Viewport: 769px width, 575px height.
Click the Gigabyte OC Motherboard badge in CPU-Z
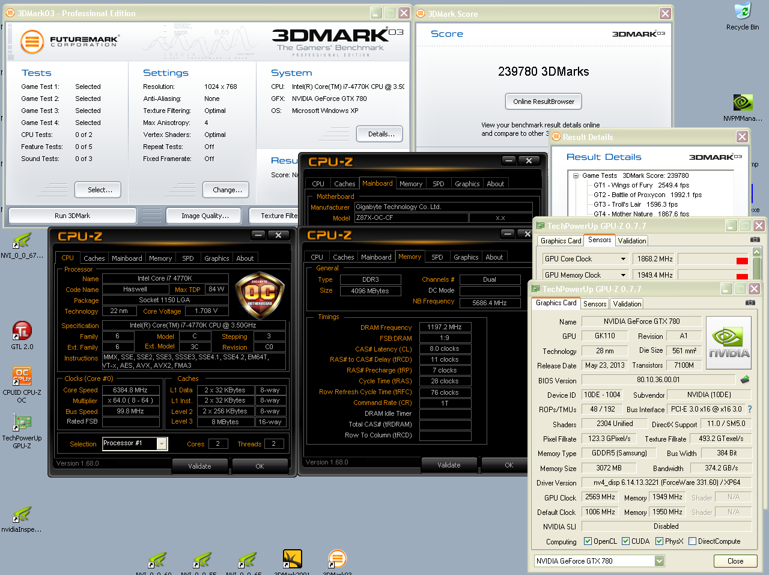[x=260, y=294]
